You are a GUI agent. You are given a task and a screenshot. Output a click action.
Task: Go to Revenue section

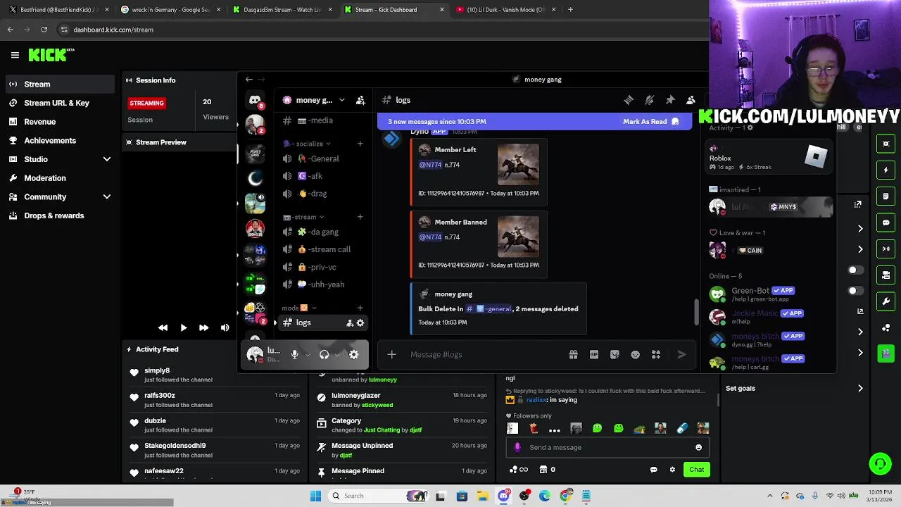40,122
